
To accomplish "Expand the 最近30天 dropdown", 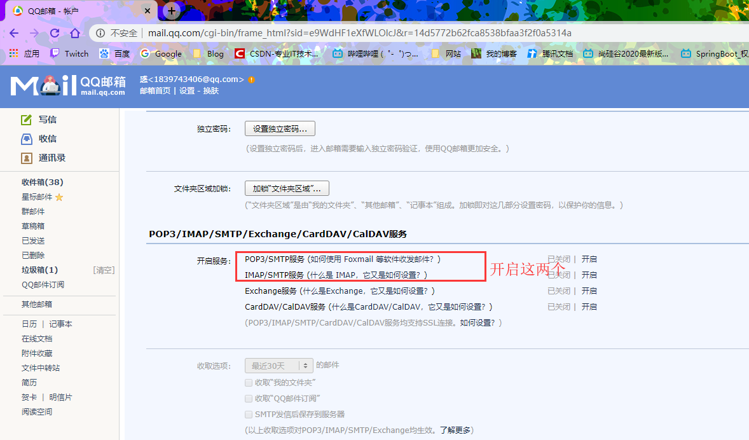I will tap(279, 366).
